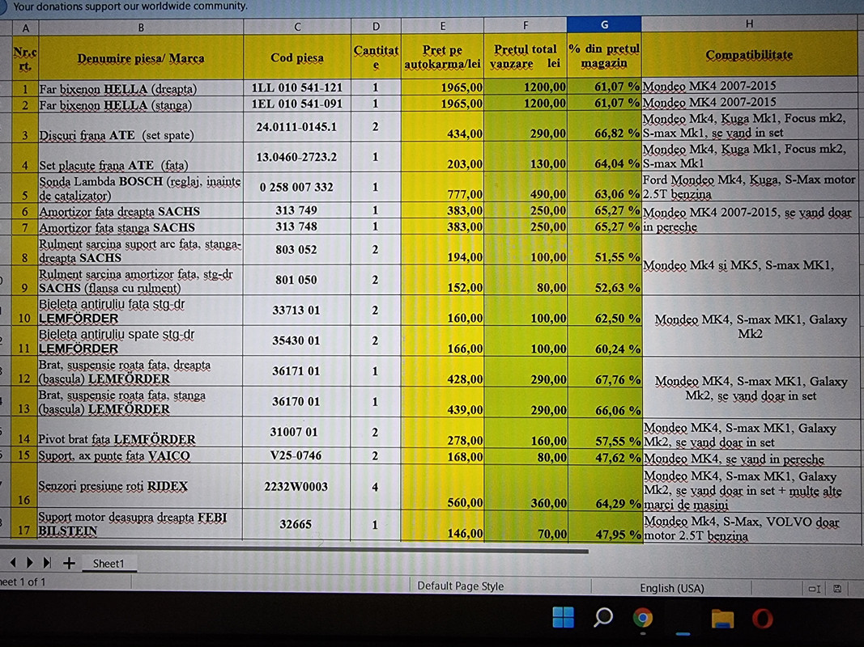The height and width of the screenshot is (647, 864).
Task: Go to previous sheet arrow
Action: click(x=13, y=562)
